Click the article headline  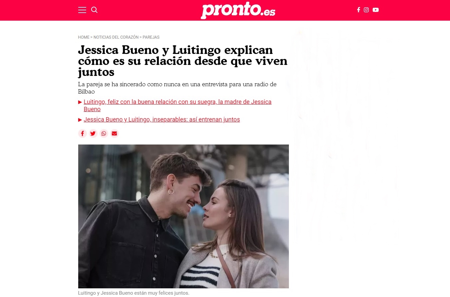click(x=183, y=61)
